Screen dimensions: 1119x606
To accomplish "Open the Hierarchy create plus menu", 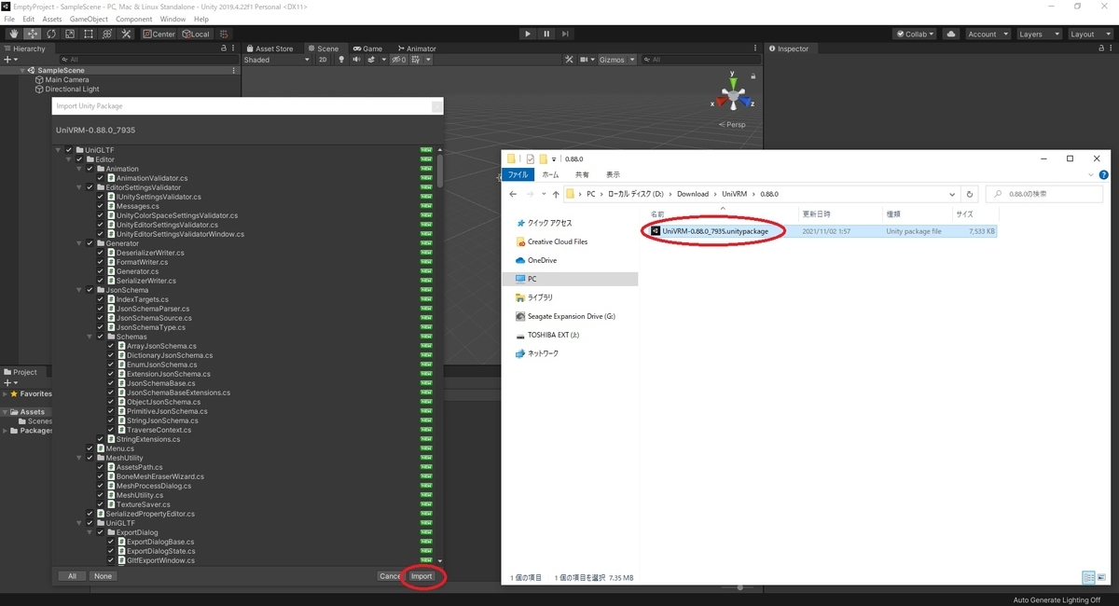I will coord(10,60).
